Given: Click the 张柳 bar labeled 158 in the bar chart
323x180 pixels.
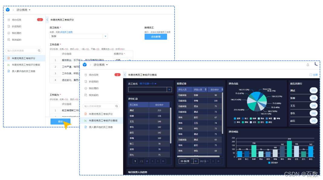Looking at the screenshot, I should (254, 151).
